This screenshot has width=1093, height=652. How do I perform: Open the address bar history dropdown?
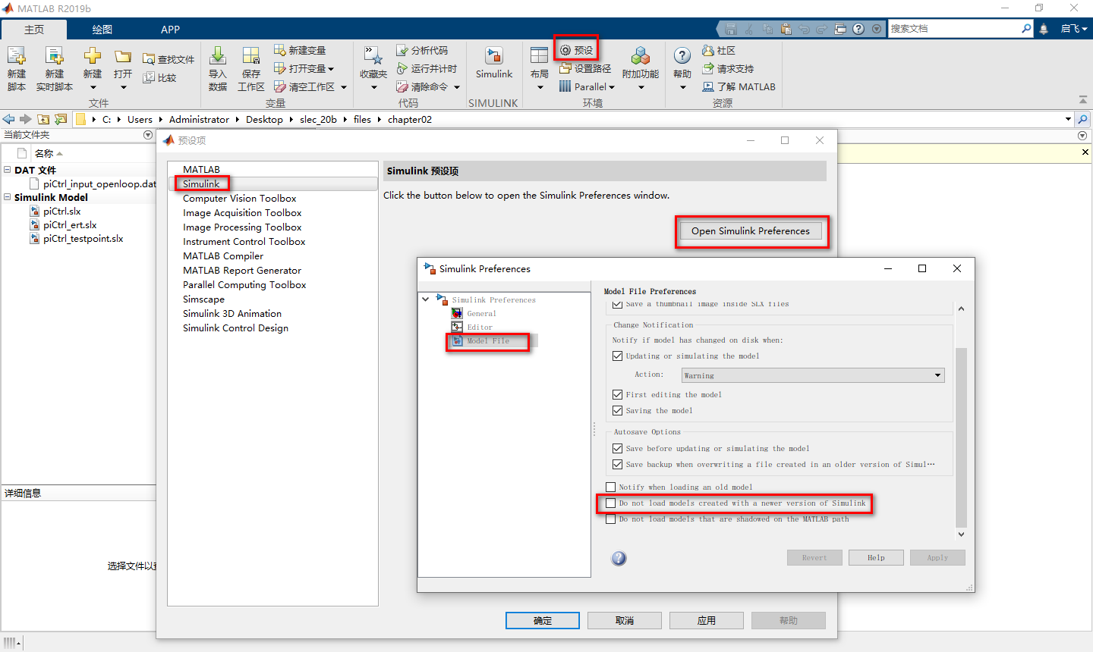[1068, 119]
